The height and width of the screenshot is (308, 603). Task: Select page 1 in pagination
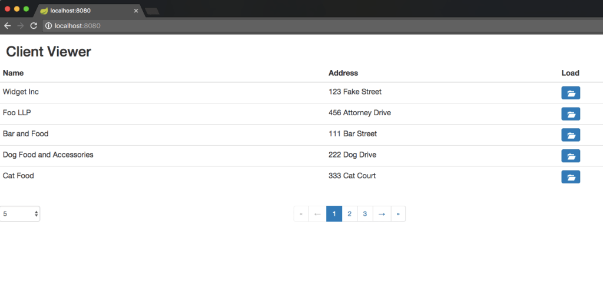point(334,214)
